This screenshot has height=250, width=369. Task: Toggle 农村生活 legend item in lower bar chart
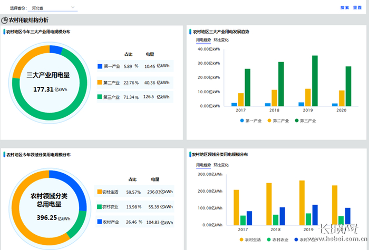[x=250, y=239]
